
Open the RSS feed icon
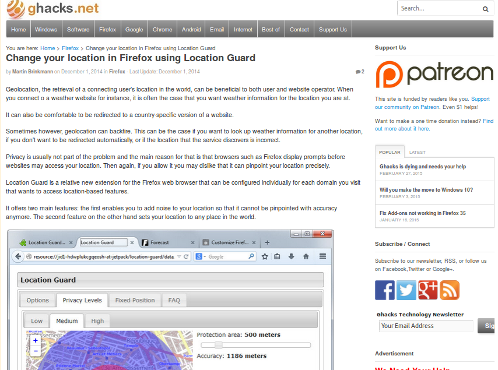click(450, 290)
